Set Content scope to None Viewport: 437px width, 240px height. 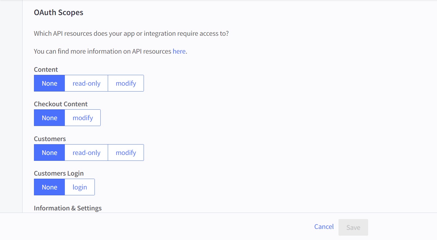pyautogui.click(x=49, y=83)
